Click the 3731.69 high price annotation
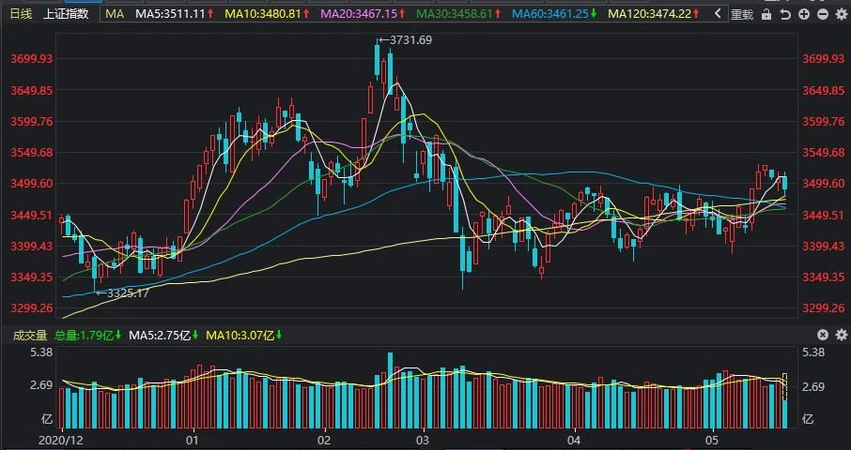This screenshot has width=851, height=450. click(406, 39)
